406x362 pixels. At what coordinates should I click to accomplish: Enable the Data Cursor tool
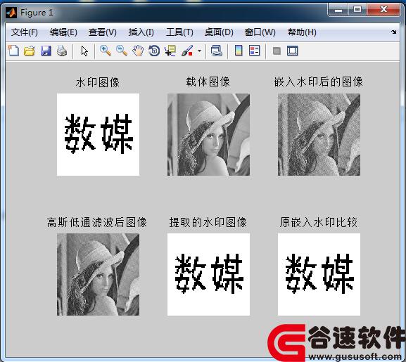coord(170,51)
